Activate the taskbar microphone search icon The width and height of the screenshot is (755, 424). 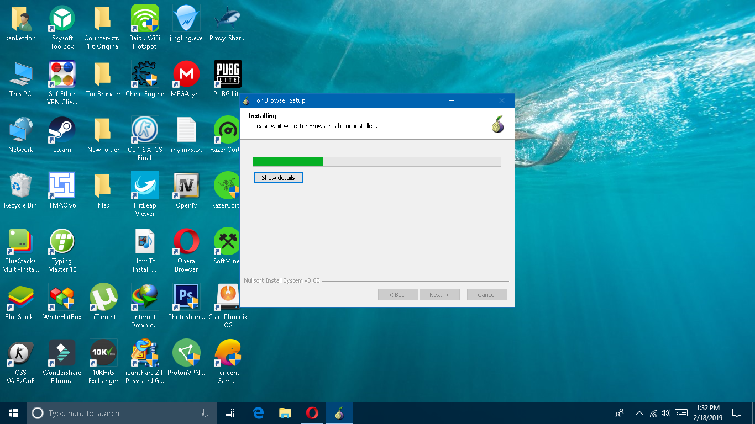[206, 413]
